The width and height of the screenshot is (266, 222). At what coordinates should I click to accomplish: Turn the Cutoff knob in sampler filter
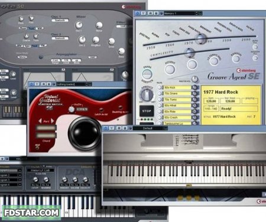coord(35,179)
